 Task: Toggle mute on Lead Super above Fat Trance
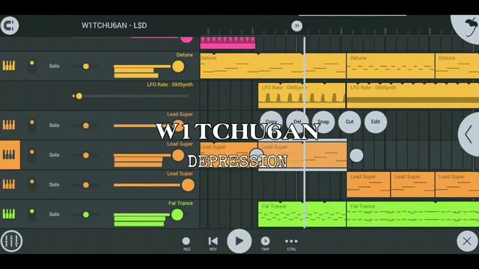[x=31, y=185]
